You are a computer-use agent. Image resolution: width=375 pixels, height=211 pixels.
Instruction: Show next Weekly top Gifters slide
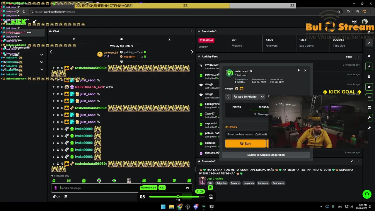coord(192,52)
